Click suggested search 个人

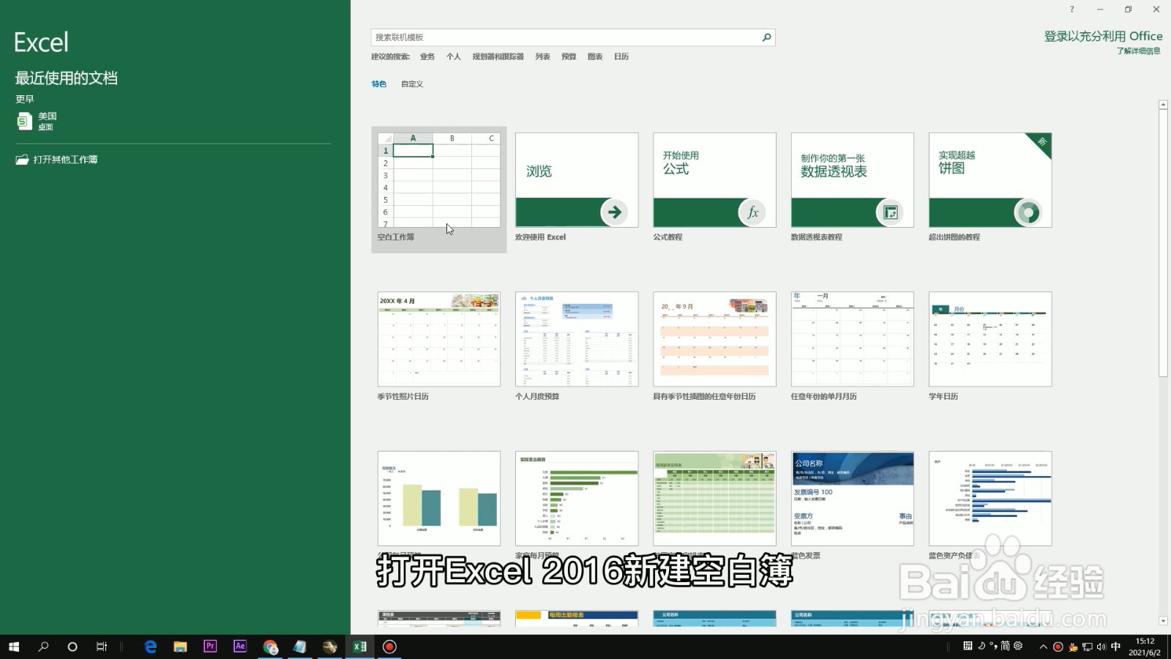point(454,56)
